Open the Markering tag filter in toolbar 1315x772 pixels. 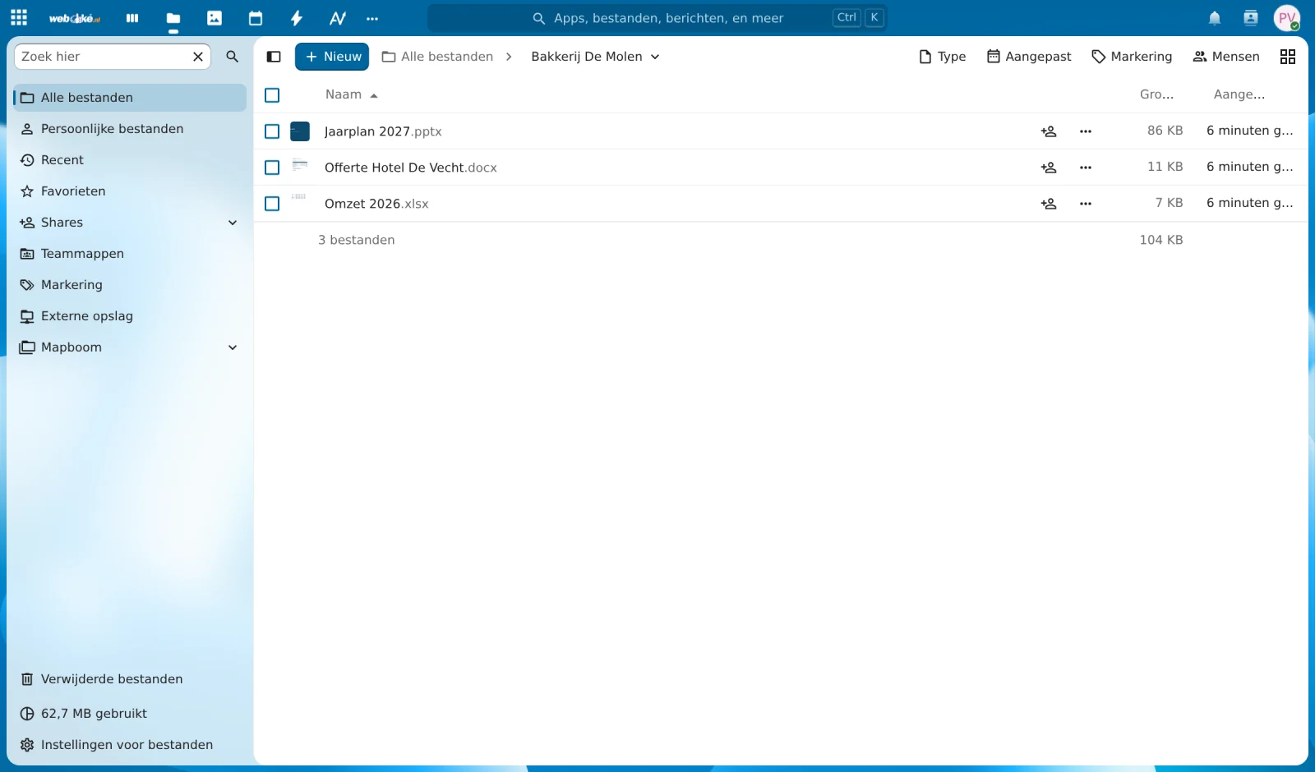[x=1132, y=57]
